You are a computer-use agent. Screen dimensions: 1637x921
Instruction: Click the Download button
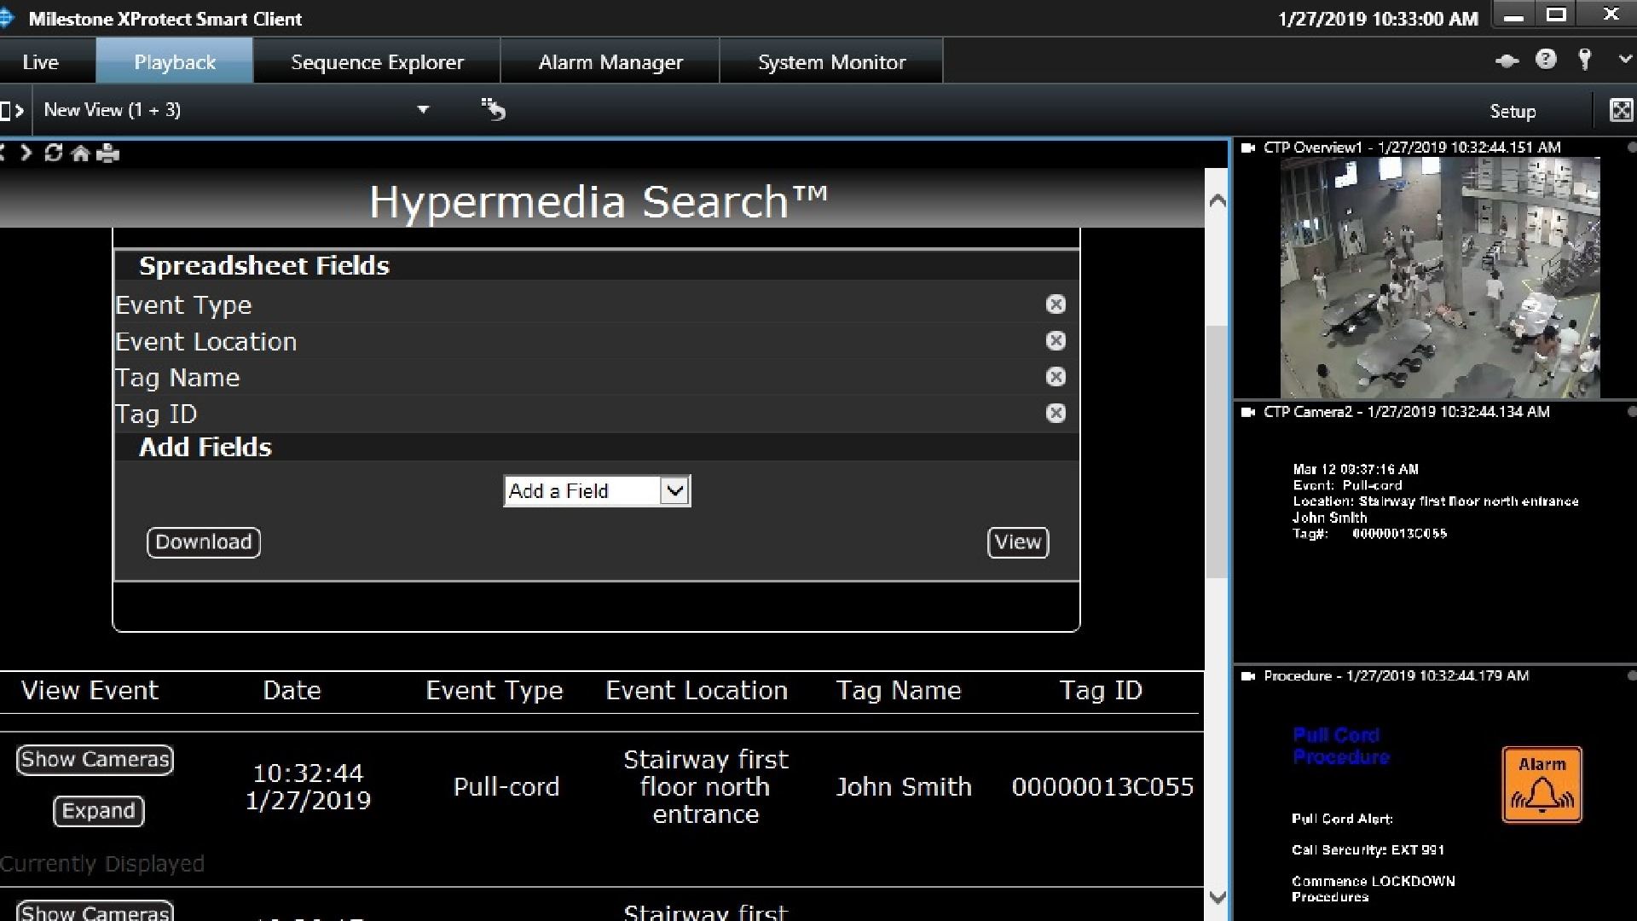pos(204,542)
